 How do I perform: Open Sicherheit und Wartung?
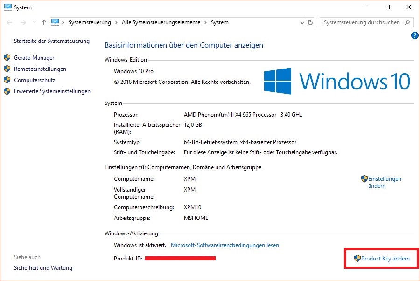[43, 268]
